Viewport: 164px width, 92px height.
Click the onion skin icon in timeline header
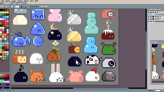(x=156, y=13)
